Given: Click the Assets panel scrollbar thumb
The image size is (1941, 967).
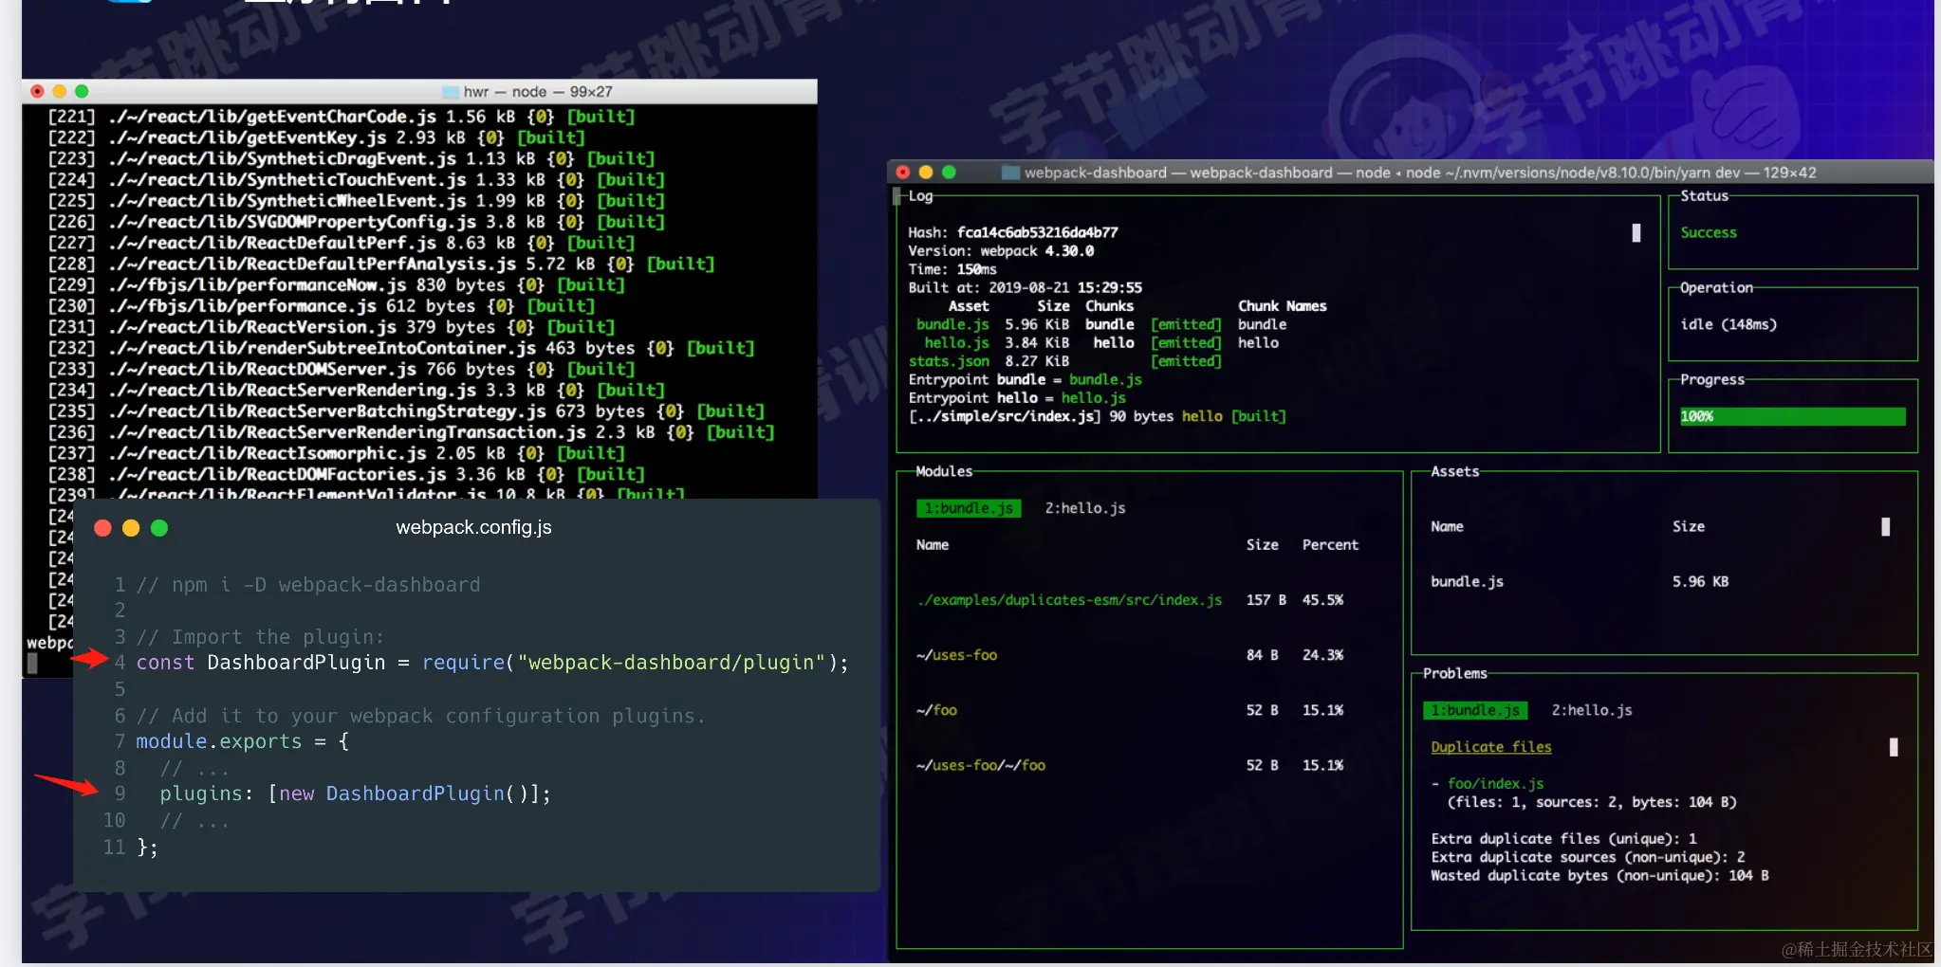Looking at the screenshot, I should 1885,526.
